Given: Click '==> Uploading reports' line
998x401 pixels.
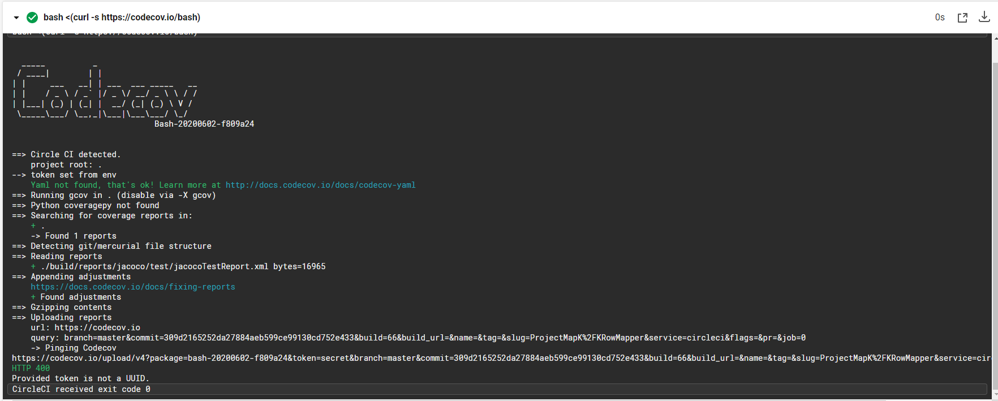Looking at the screenshot, I should 62,317.
